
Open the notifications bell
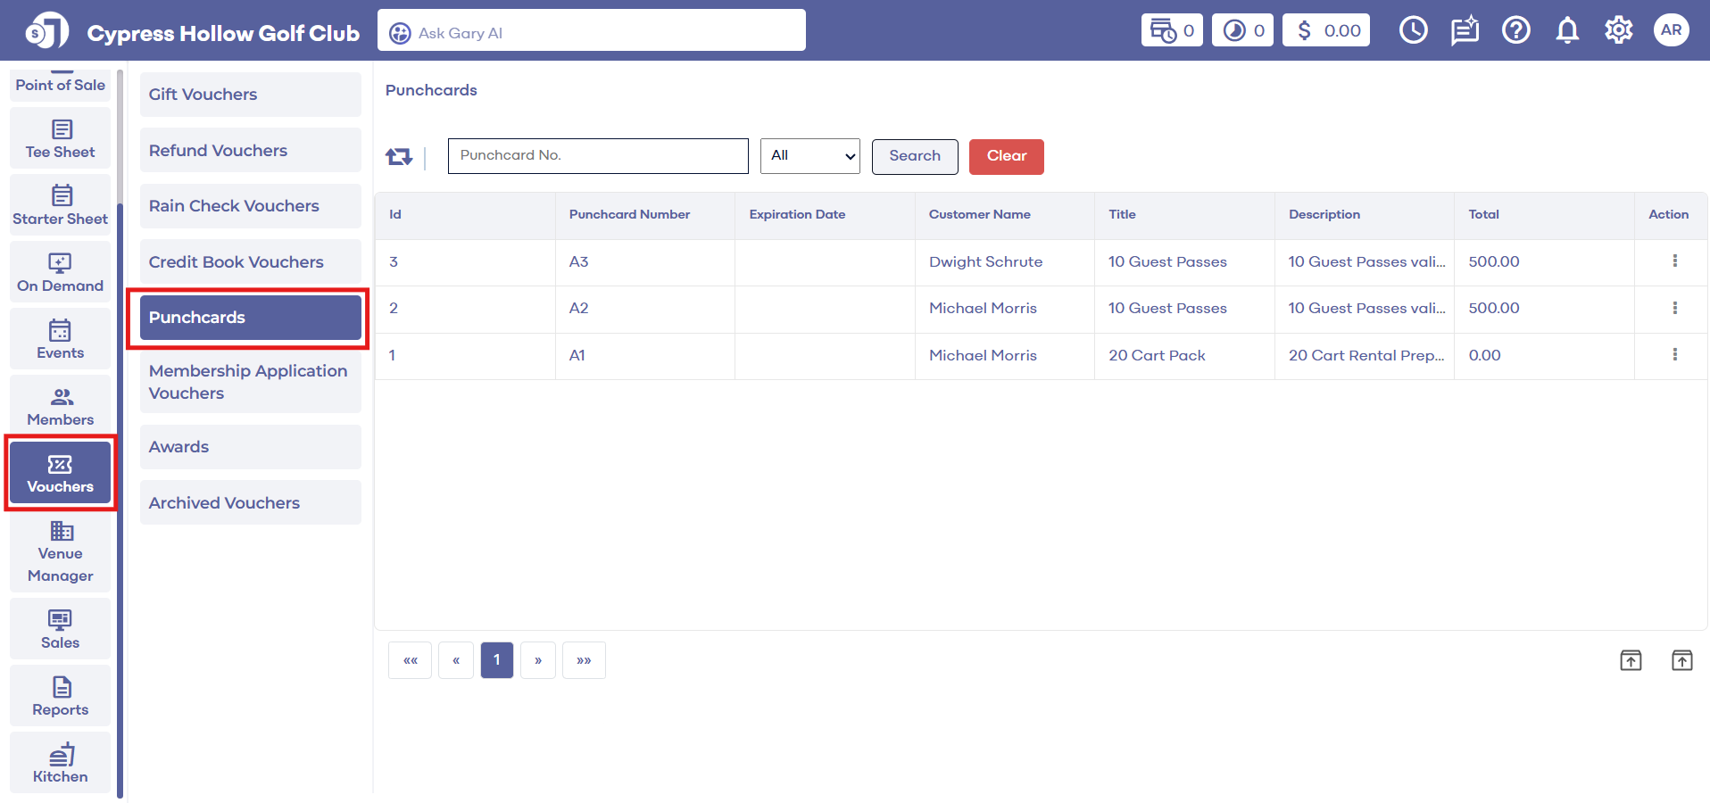1567,30
